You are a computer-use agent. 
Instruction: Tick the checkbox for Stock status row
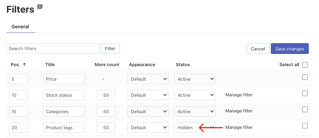point(305,93)
